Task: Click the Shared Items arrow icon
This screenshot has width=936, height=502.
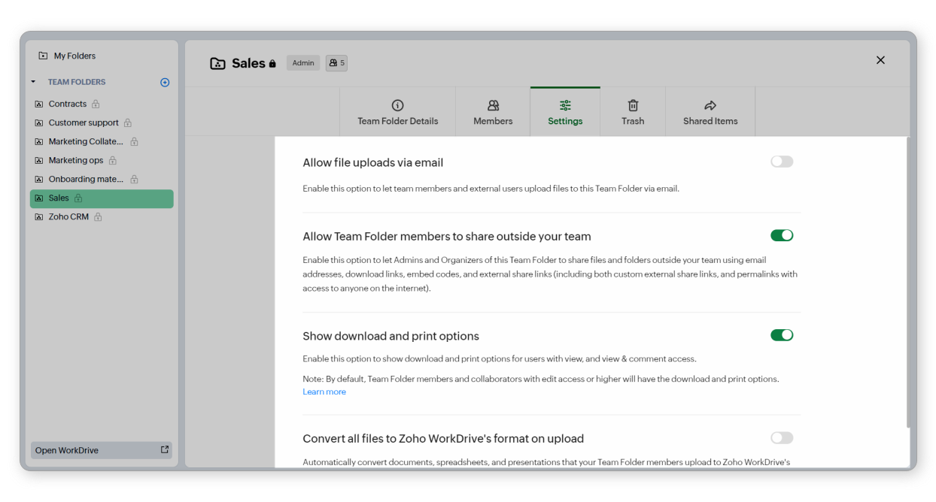Action: 710,105
